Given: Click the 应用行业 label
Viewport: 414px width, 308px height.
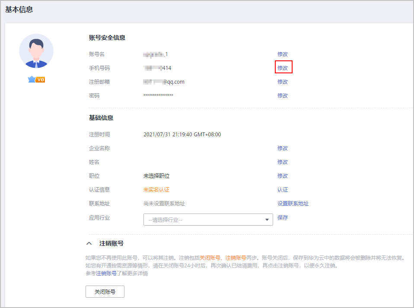Looking at the screenshot, I should tap(99, 218).
